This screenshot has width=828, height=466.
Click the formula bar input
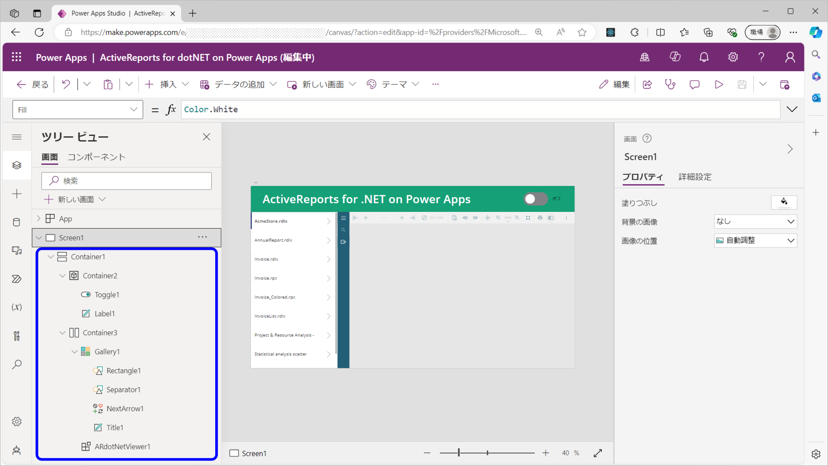[x=480, y=110]
